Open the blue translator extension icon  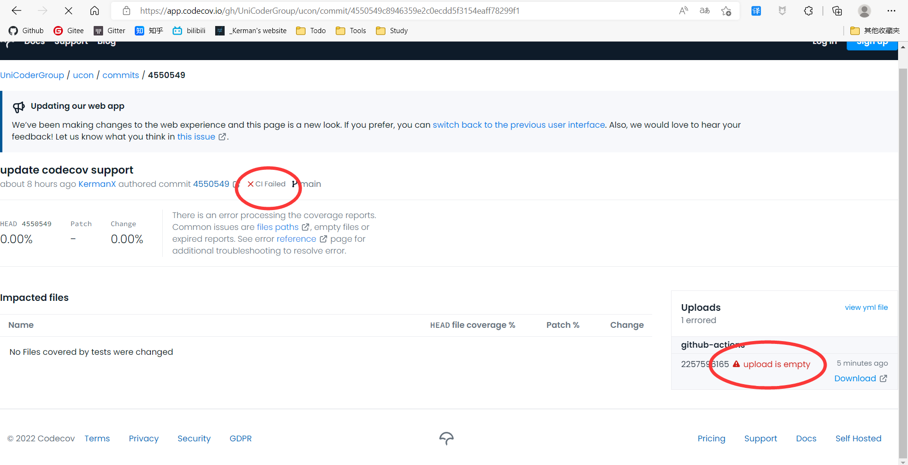click(756, 10)
